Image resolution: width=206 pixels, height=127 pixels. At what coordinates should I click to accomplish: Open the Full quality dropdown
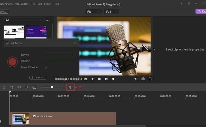coord(112,11)
